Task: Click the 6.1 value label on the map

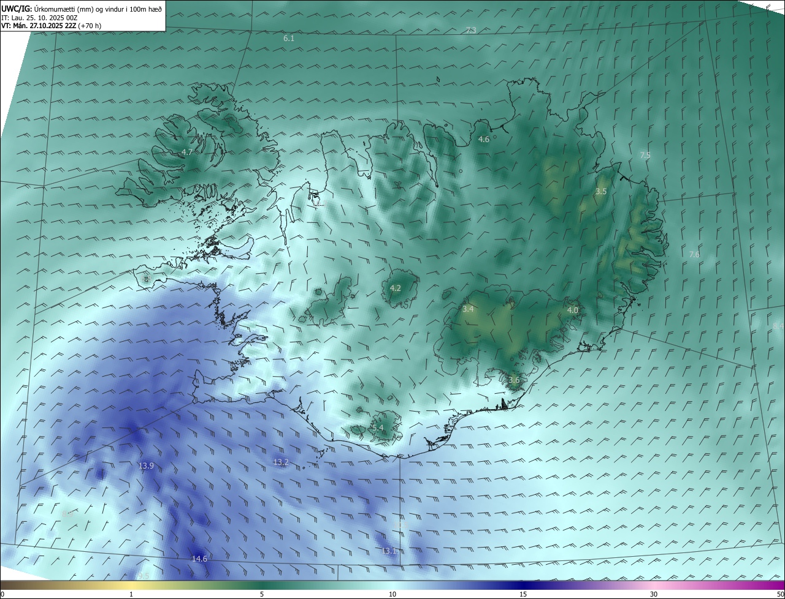Action: (289, 38)
